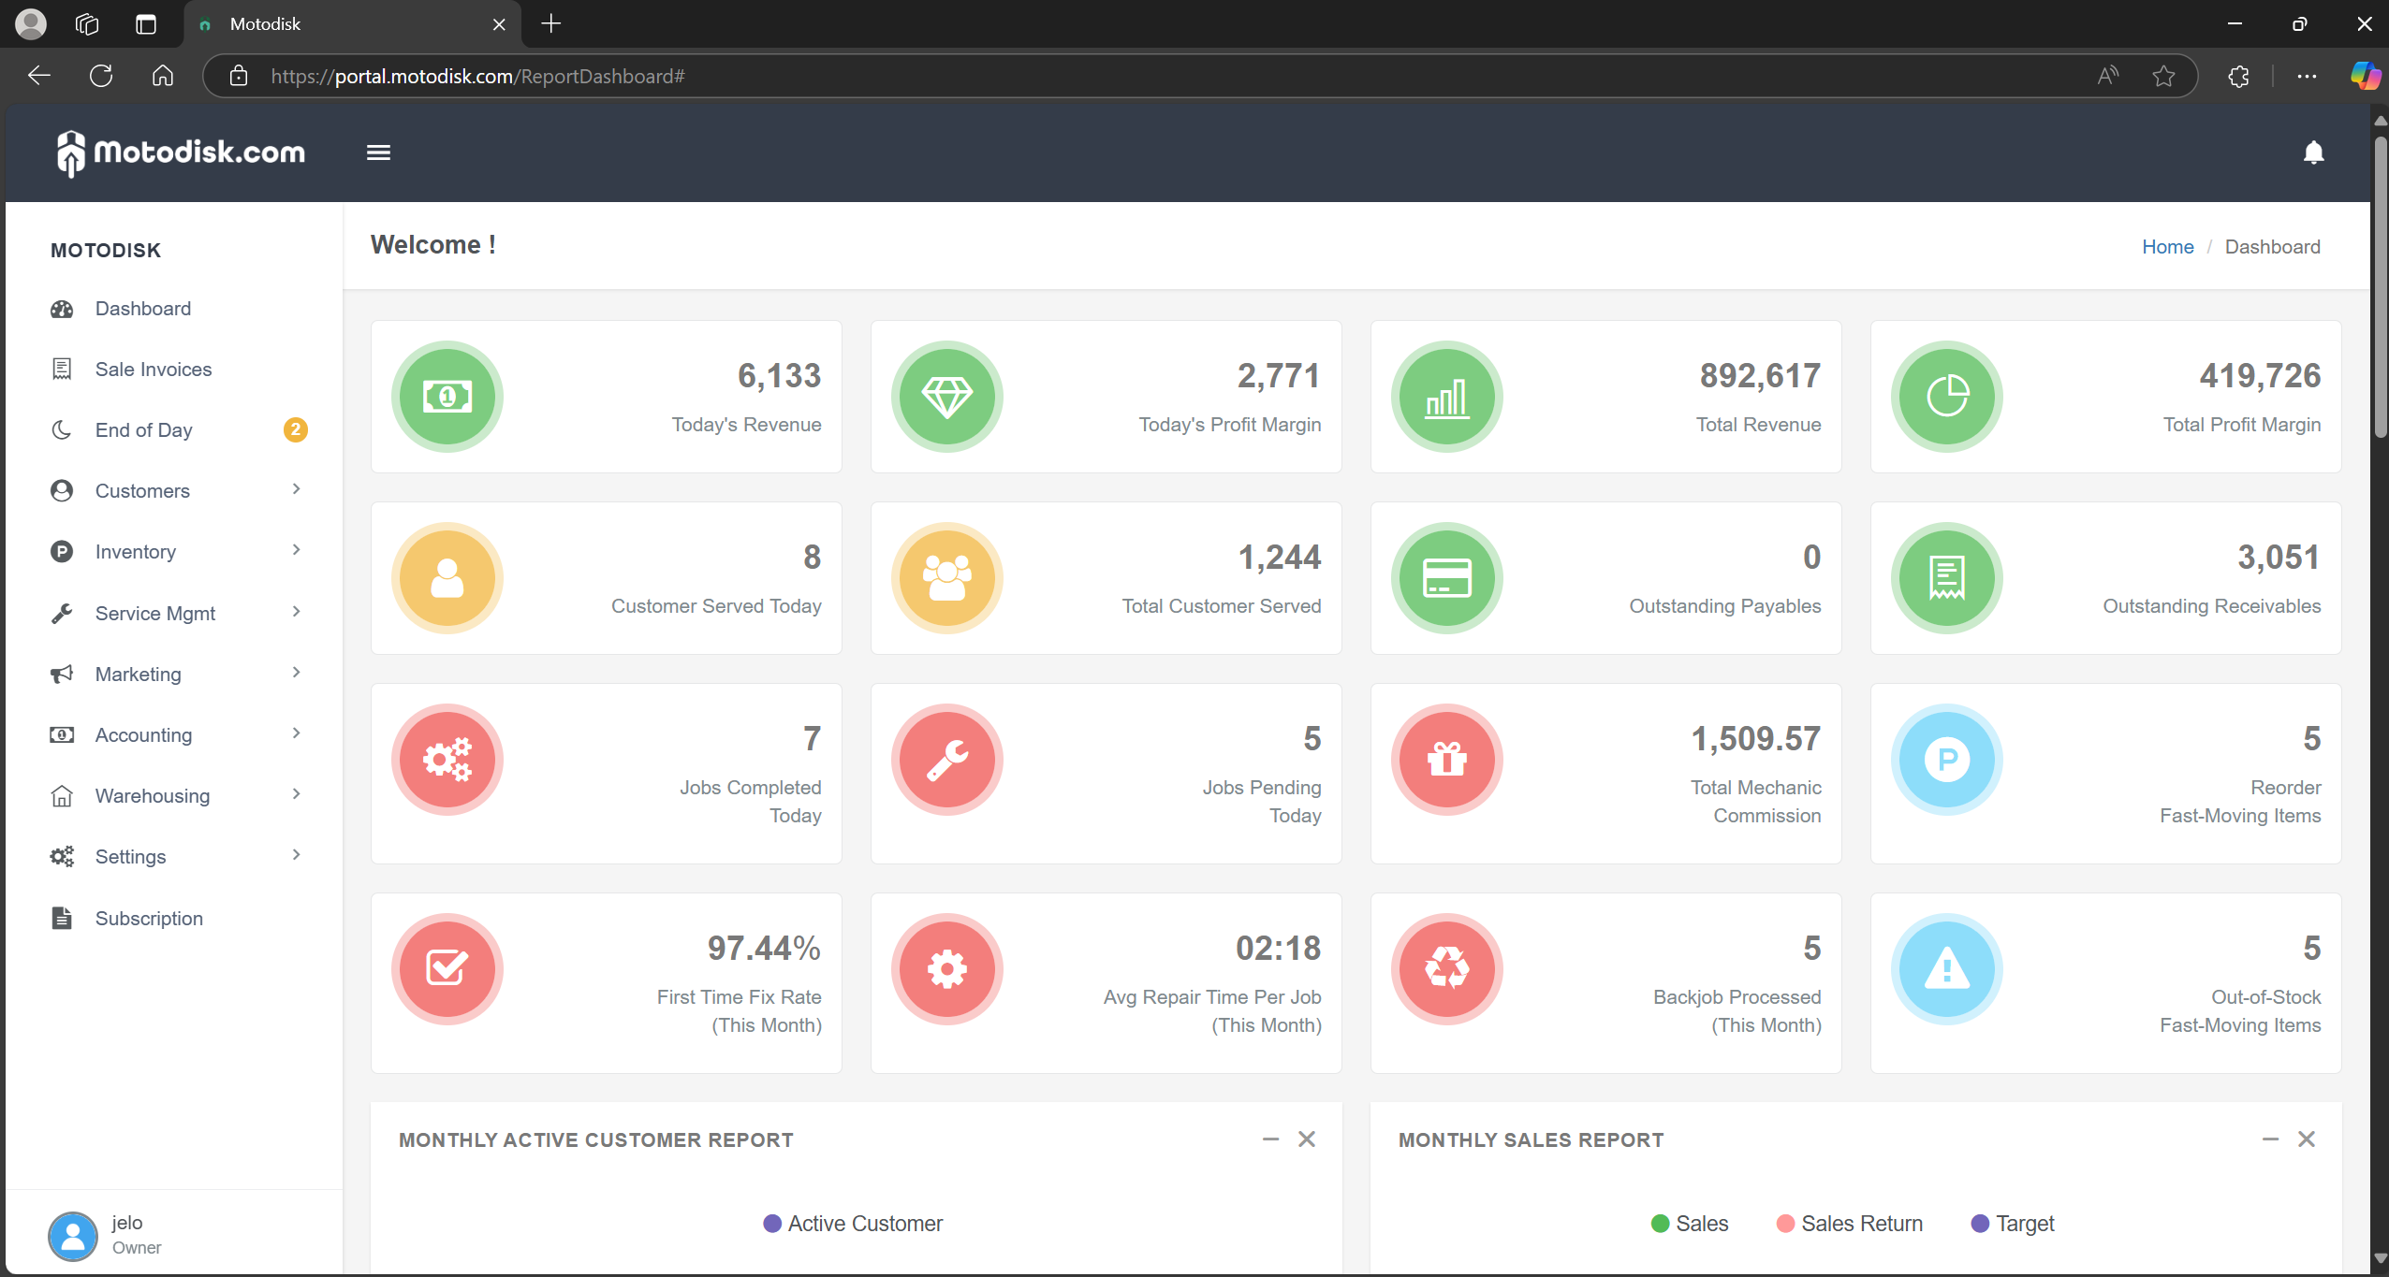2389x1277 pixels.
Task: Click the Total Mechanic Commission gift icon
Action: 1446,760
